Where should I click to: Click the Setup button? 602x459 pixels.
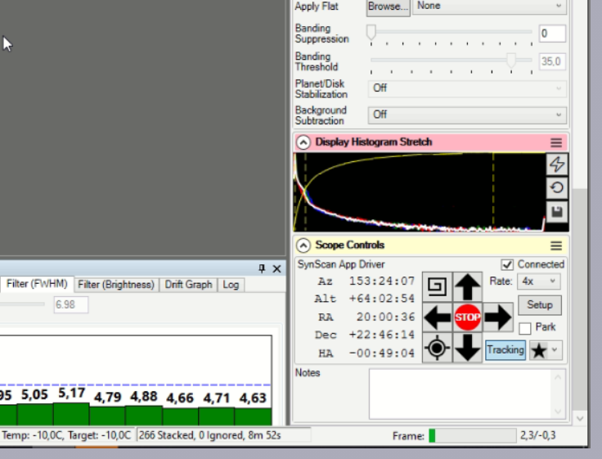539,305
